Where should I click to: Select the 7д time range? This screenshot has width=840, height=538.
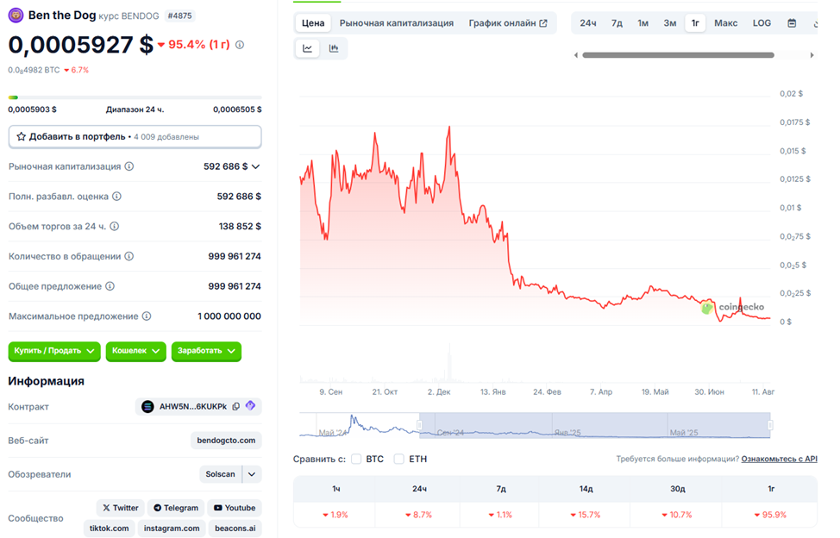617,23
